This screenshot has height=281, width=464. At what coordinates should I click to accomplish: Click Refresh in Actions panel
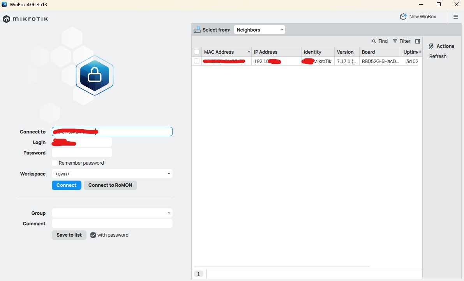pos(438,56)
